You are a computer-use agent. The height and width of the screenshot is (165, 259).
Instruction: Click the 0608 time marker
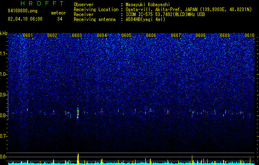[201, 35]
